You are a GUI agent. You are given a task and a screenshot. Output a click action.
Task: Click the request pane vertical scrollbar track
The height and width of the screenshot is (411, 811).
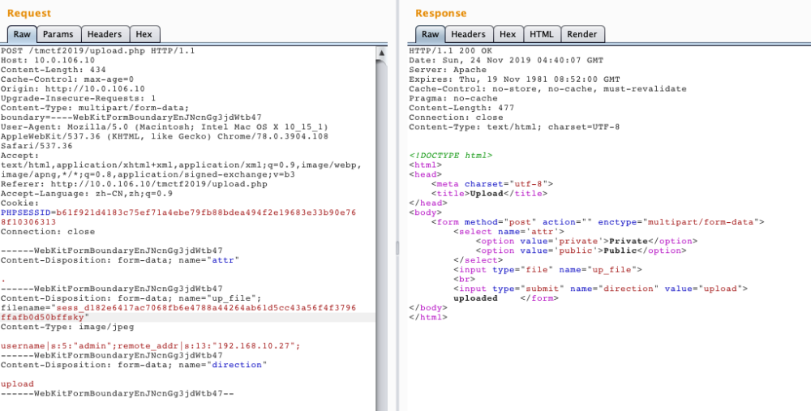382,243
